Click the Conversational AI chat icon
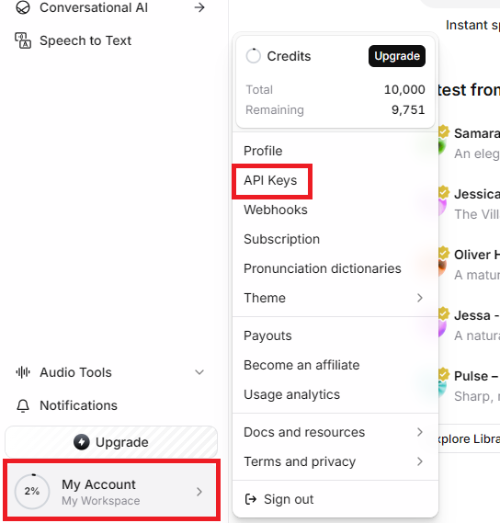 23,7
